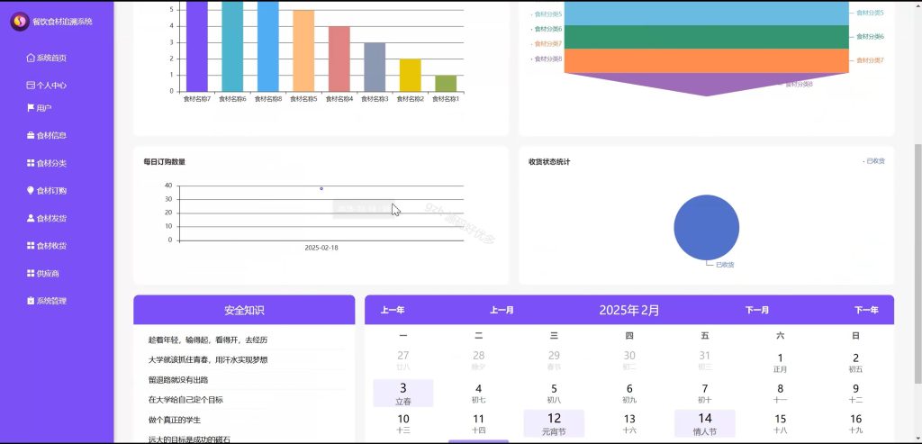922x444 pixels.
Task: Toggle the 已收货 legend in pie chart
Action: pyautogui.click(x=873, y=161)
